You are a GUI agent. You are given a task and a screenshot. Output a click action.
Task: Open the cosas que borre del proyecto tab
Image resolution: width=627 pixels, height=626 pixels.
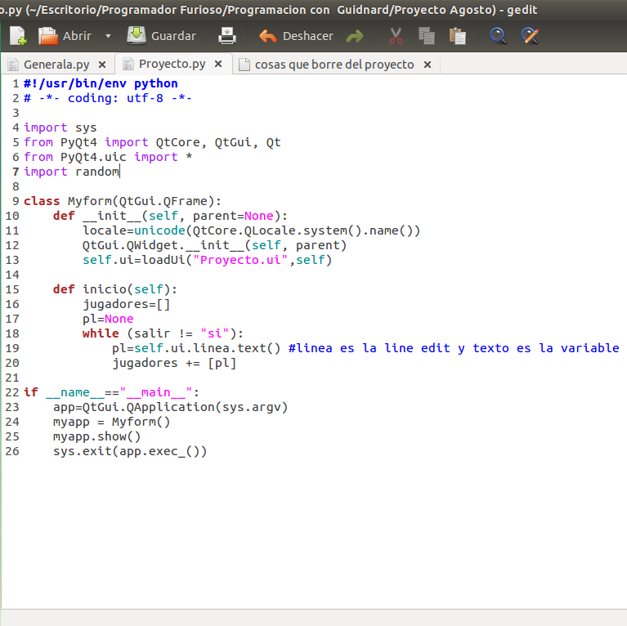pyautogui.click(x=334, y=65)
